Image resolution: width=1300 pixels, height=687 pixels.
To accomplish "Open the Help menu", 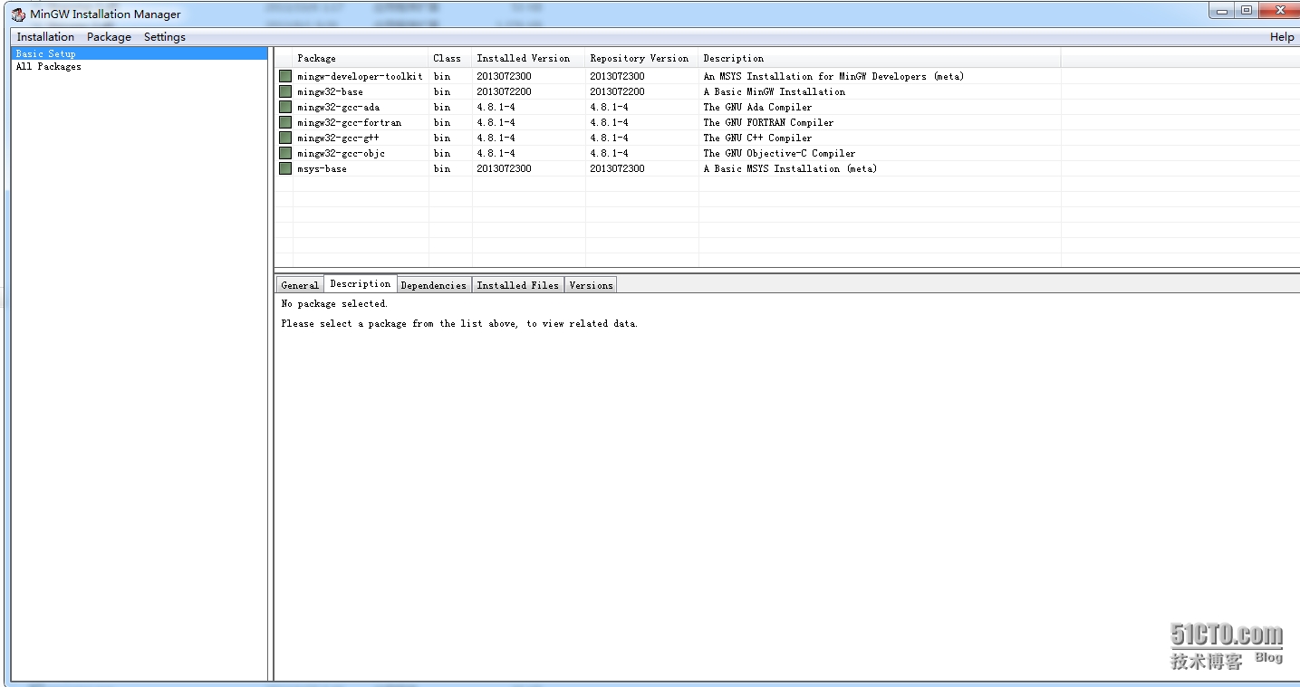I will click(x=1282, y=37).
